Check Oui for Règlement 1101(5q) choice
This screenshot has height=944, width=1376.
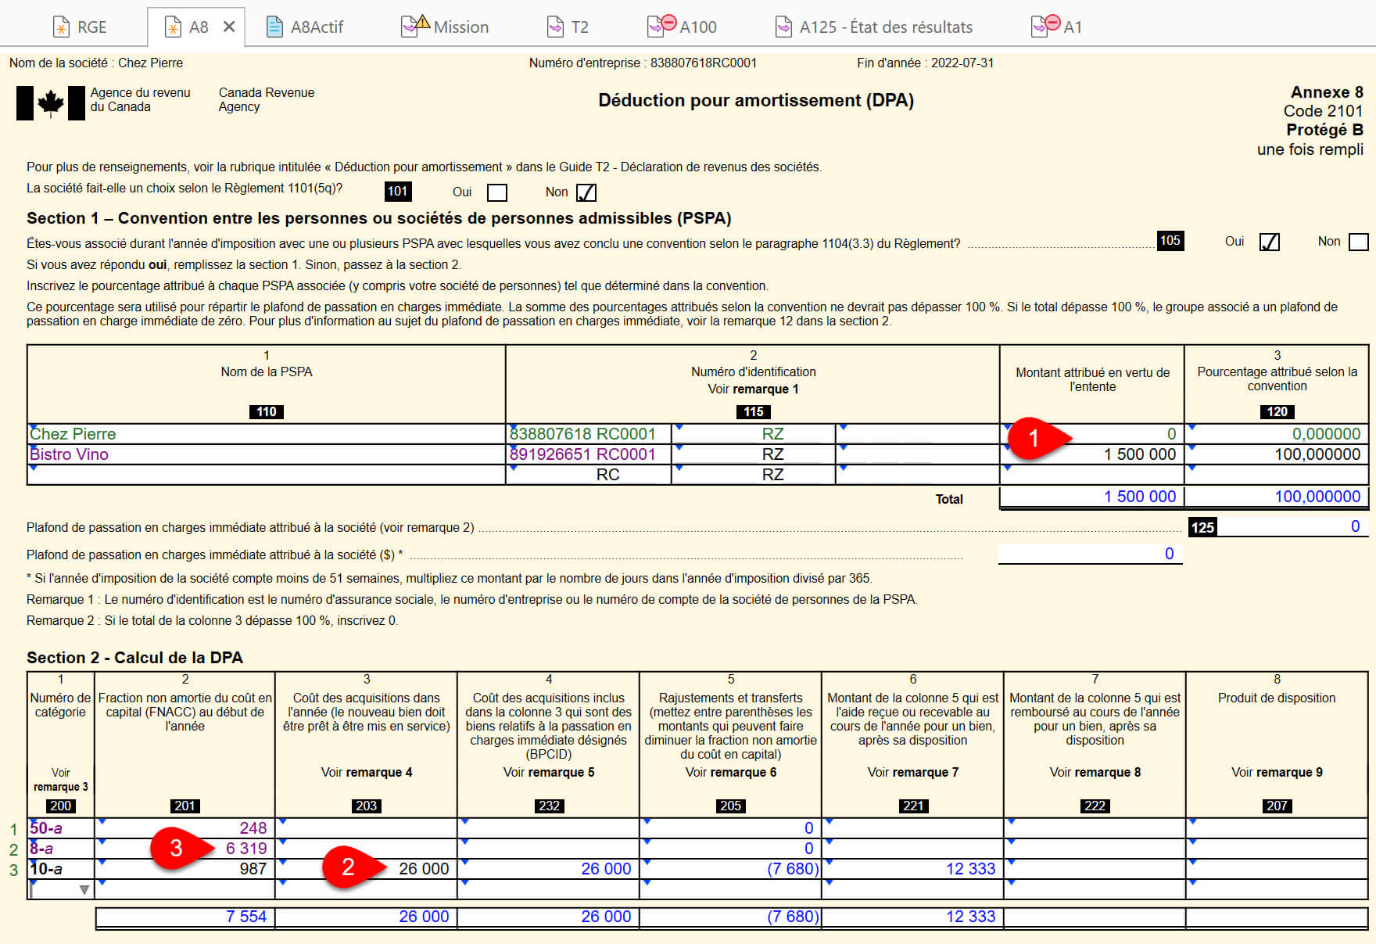point(497,192)
